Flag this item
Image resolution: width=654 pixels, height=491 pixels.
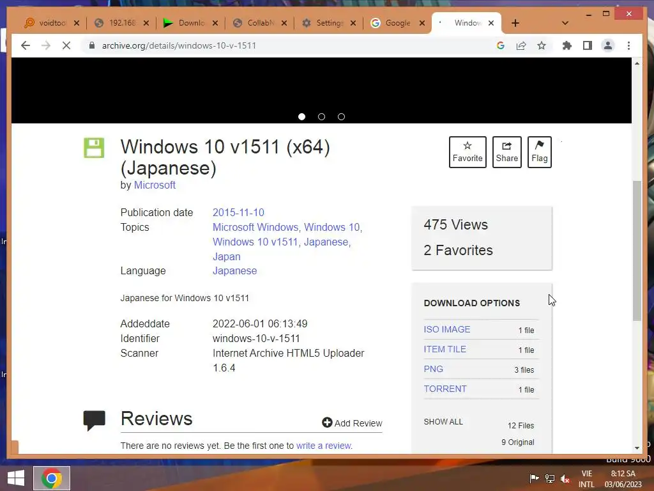tap(539, 152)
